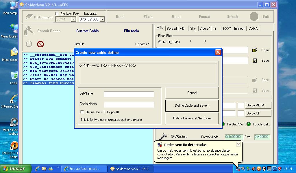Click the Size 0x400000 field
This screenshot has width=296, height=173.
262,137
